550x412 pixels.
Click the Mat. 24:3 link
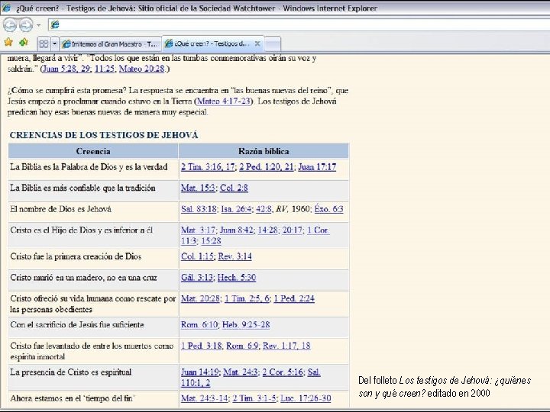[x=241, y=372]
